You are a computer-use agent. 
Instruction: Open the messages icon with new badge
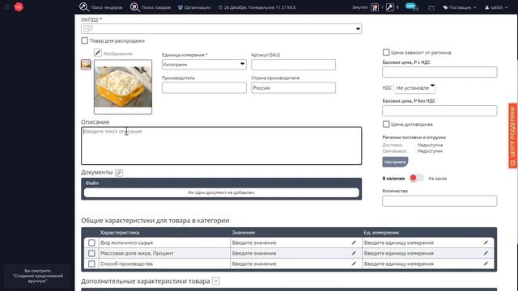click(x=412, y=7)
